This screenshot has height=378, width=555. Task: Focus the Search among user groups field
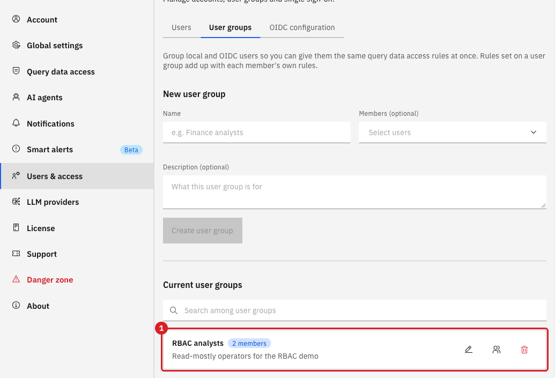click(354, 310)
